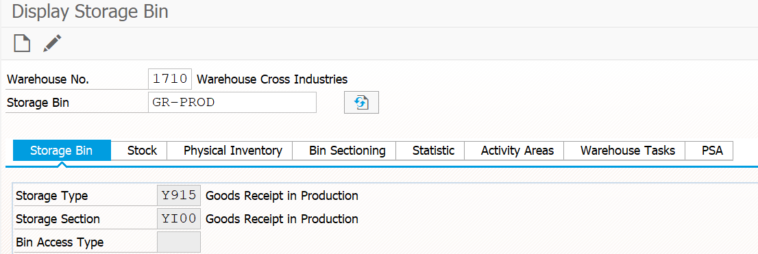Open the Stock tab

[x=142, y=151]
